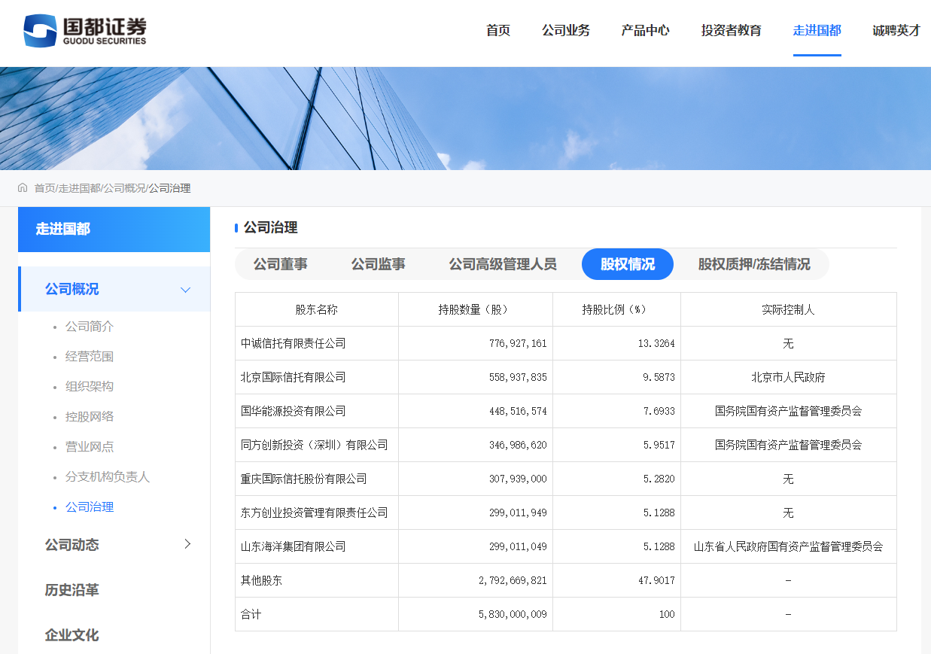Click 其他股东 row label

click(x=262, y=580)
